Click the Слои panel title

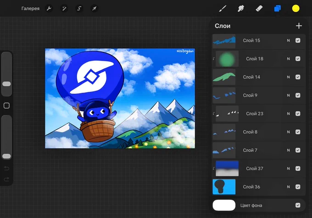tap(223, 26)
